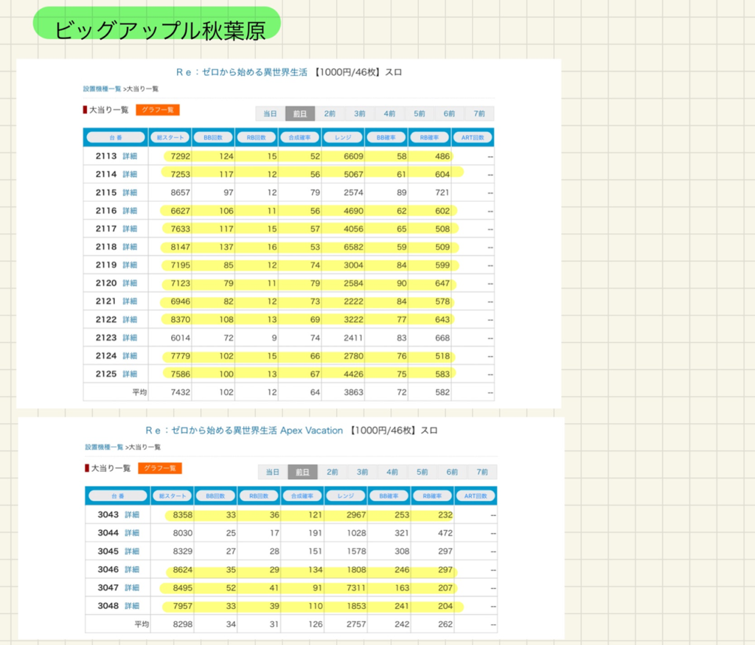
Task: Click BB回数 column header in upper table
Action: click(212, 137)
